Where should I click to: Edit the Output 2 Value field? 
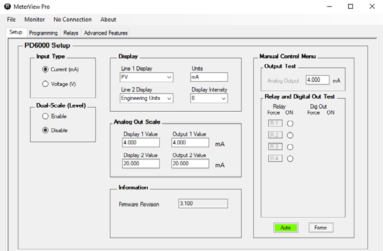(x=191, y=163)
